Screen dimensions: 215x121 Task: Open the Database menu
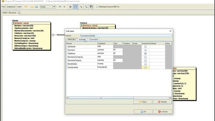(x=11, y=7)
